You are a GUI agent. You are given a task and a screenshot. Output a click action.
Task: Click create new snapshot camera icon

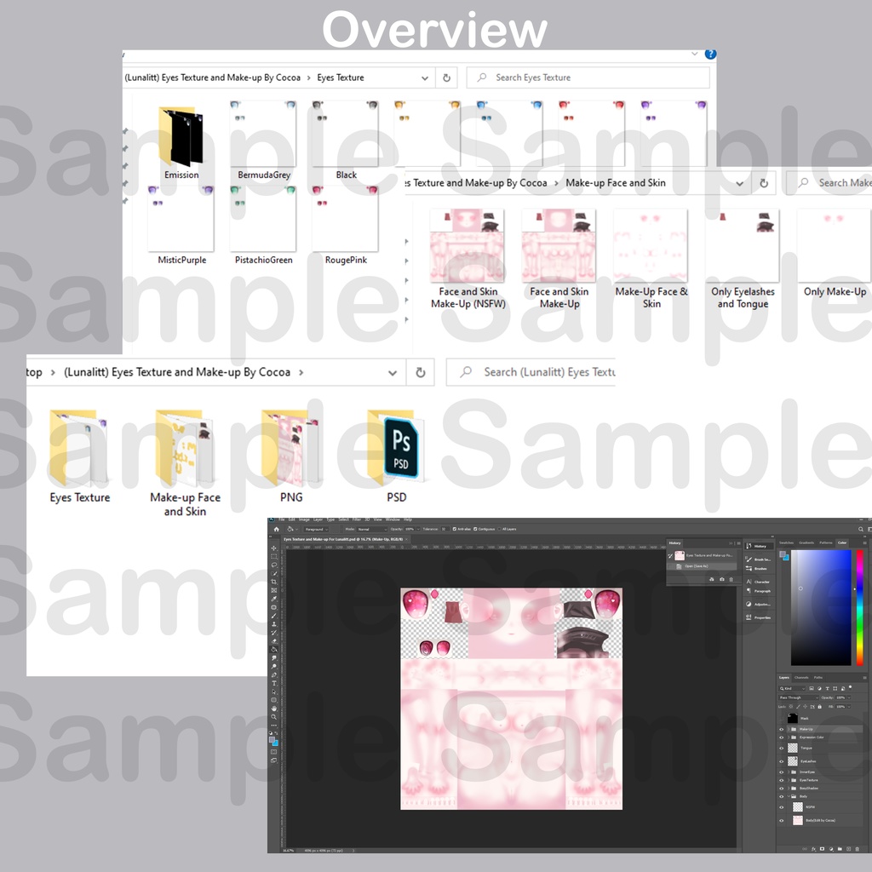tap(722, 579)
